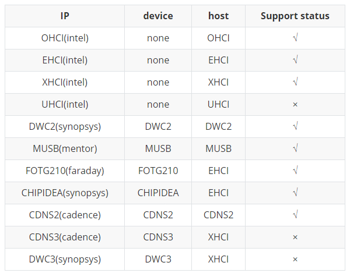Click the check mark in the OHCI(intel) row
Screen dimensions: 350x273
point(295,38)
